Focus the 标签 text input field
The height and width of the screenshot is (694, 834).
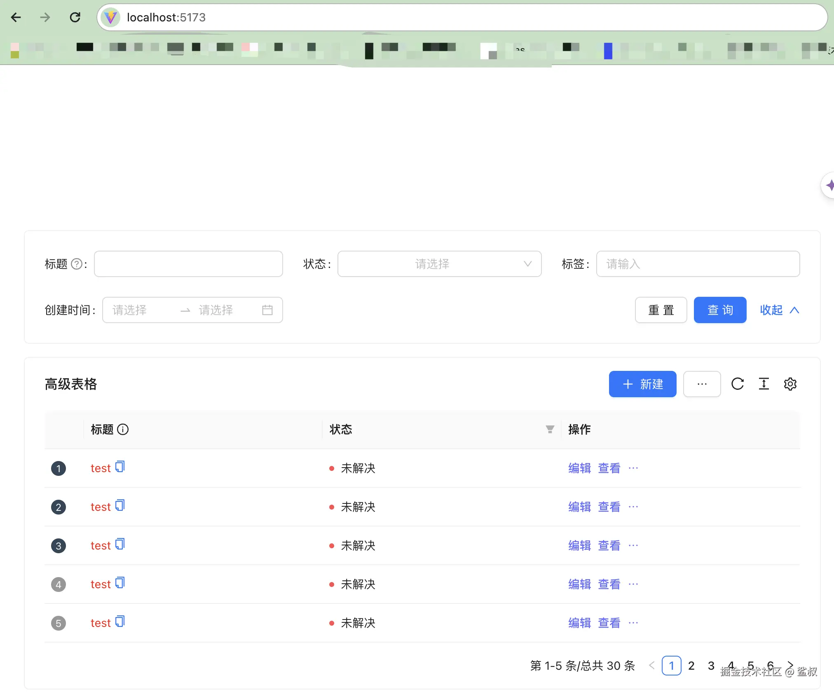coord(698,264)
